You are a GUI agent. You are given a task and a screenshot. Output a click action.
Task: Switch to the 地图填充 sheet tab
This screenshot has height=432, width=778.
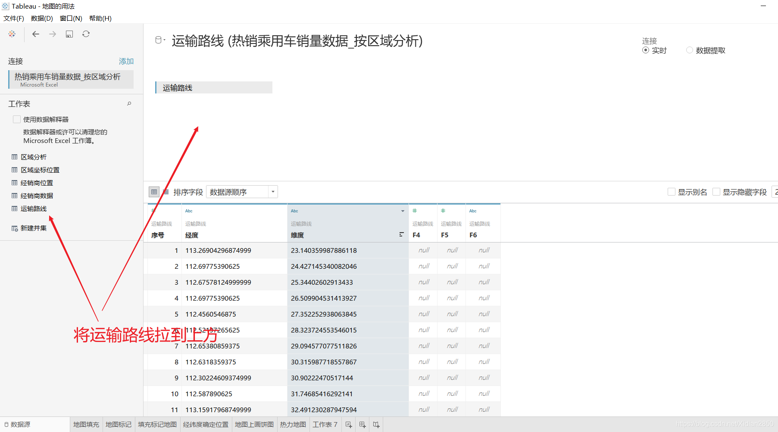click(86, 425)
